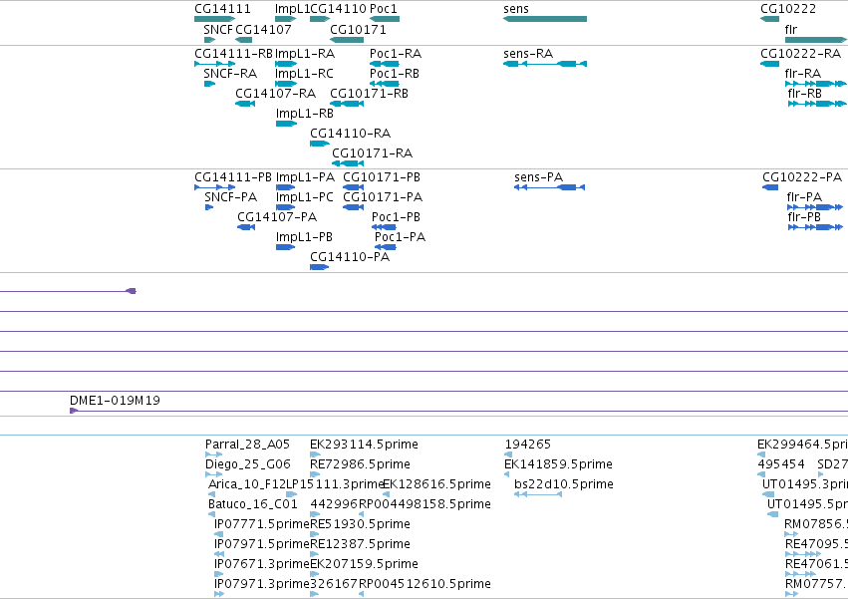Select protein CG10171-PA
This screenshot has width=848, height=599.
click(353, 207)
